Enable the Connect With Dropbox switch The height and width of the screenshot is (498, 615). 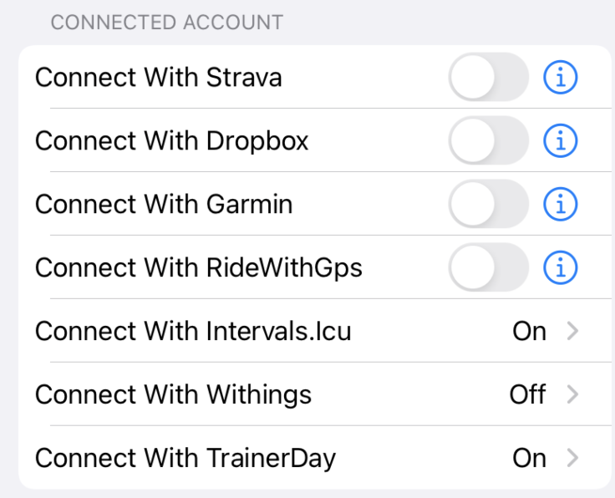coord(488,140)
